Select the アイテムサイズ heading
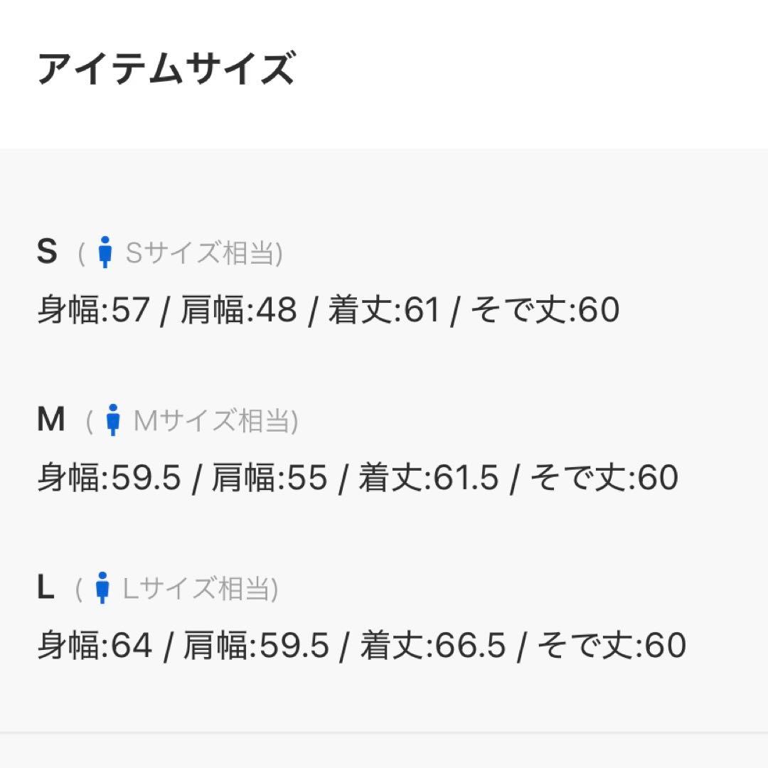This screenshot has width=768, height=768. point(166,70)
